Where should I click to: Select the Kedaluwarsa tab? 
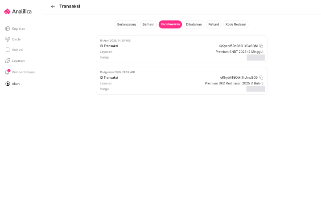coord(170,24)
